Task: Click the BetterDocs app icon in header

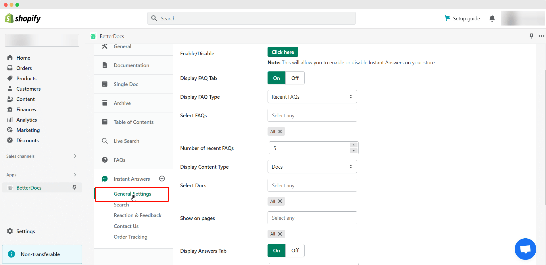Action: pyautogui.click(x=93, y=36)
